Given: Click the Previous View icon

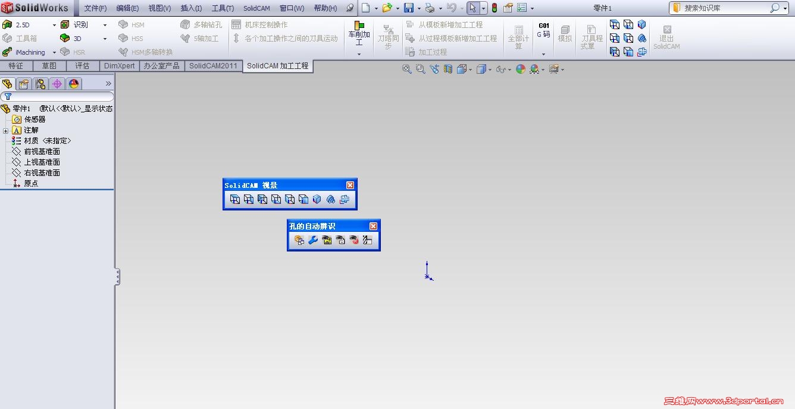Looking at the screenshot, I should click(x=434, y=69).
